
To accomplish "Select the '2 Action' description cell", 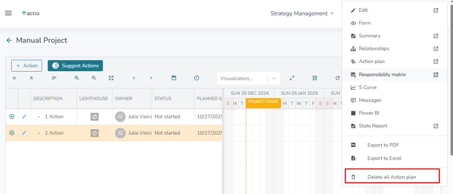I will coord(54,133).
